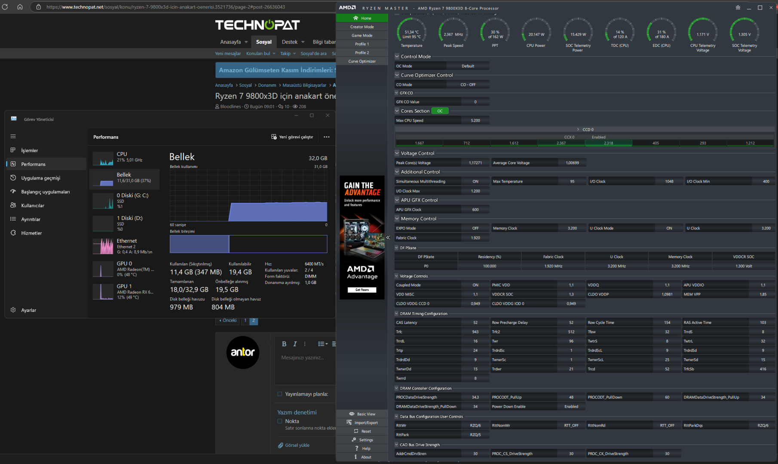Viewport: 778px width, 464px height.
Task: Click Yeni görevi çalıştır in Task Manager
Action: point(292,137)
